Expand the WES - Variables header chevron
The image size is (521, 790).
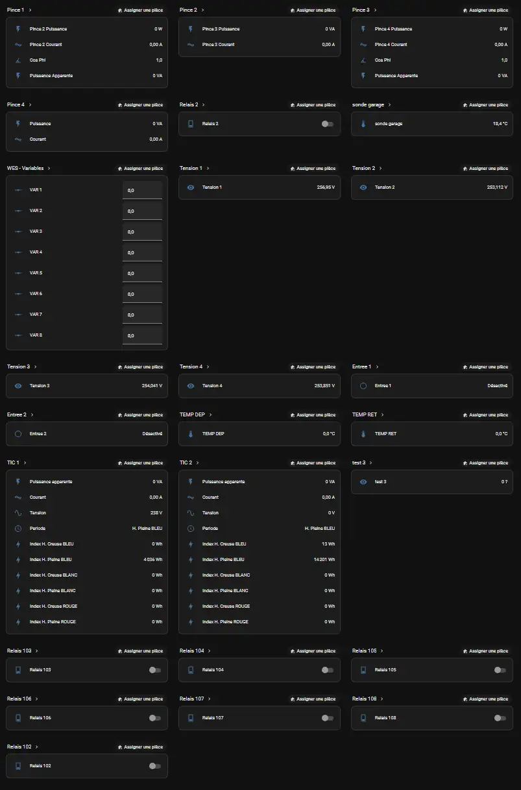point(49,169)
